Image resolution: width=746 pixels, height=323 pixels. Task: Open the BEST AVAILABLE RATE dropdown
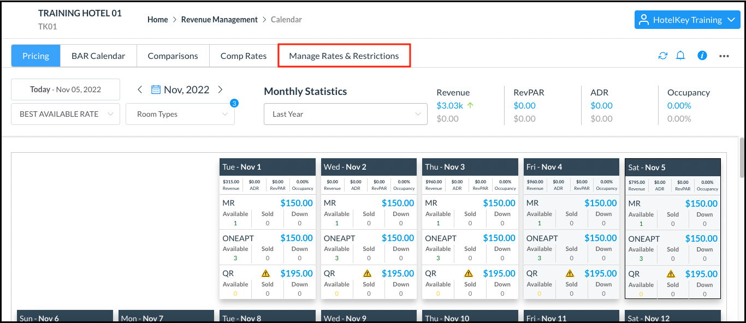pyautogui.click(x=65, y=113)
